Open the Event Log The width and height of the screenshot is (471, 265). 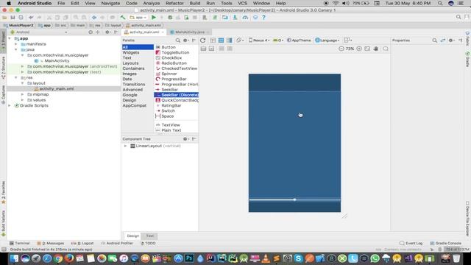(x=411, y=243)
